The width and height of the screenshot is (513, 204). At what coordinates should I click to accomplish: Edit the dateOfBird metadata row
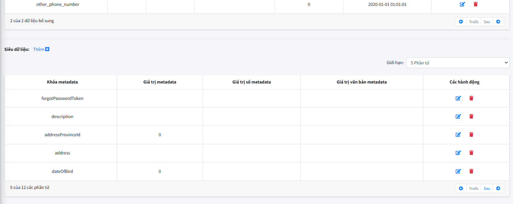[x=458, y=171]
